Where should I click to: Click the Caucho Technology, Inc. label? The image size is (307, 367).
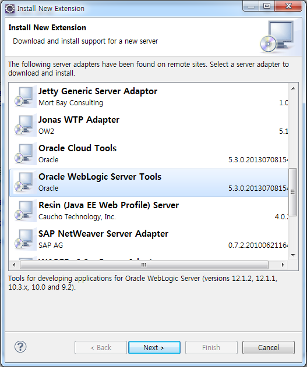click(77, 217)
